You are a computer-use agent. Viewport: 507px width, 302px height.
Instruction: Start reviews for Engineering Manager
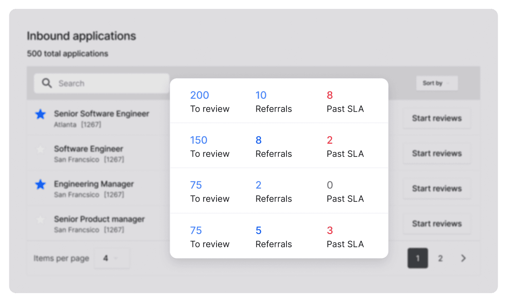(437, 189)
